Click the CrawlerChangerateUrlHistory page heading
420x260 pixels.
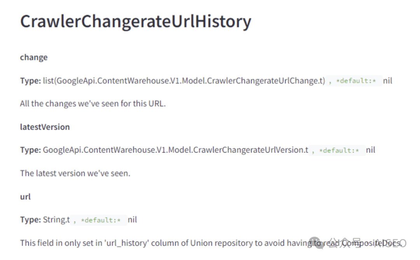tap(136, 21)
